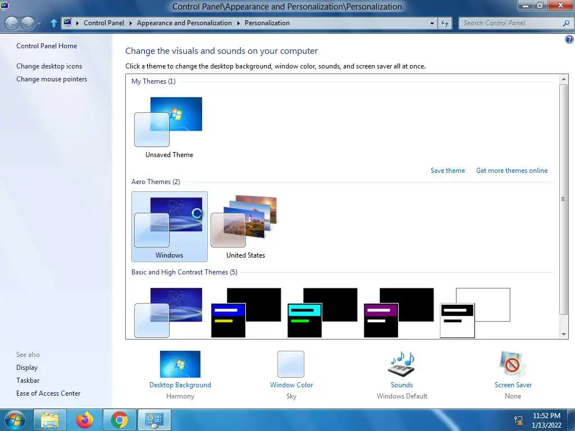This screenshot has height=431, width=575.
Task: Open the address bar history dropdown
Action: tap(432, 23)
